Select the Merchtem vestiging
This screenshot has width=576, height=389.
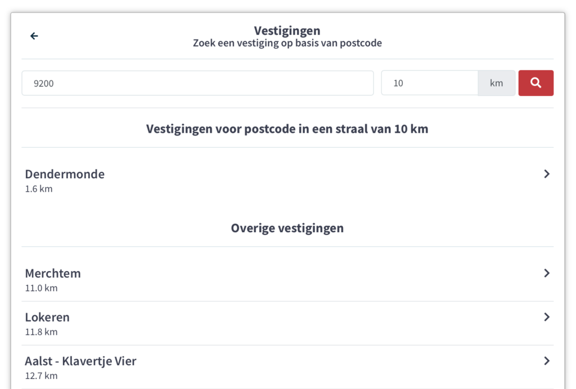(53, 273)
